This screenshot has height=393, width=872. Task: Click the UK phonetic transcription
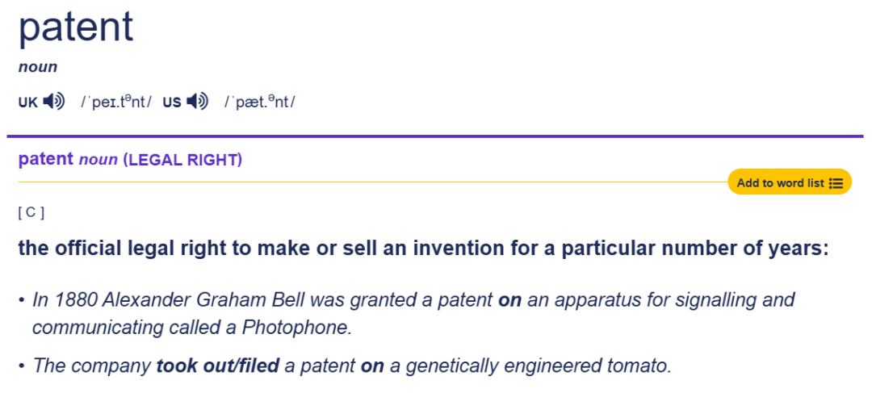pos(115,102)
